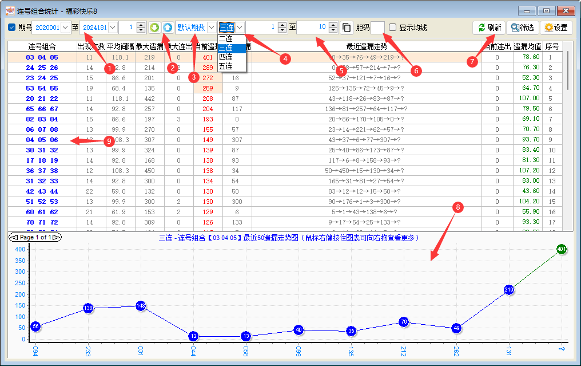Viewport: 581px width, 366px height.
Task: Click the 连号组合 column header
Action: [42, 47]
